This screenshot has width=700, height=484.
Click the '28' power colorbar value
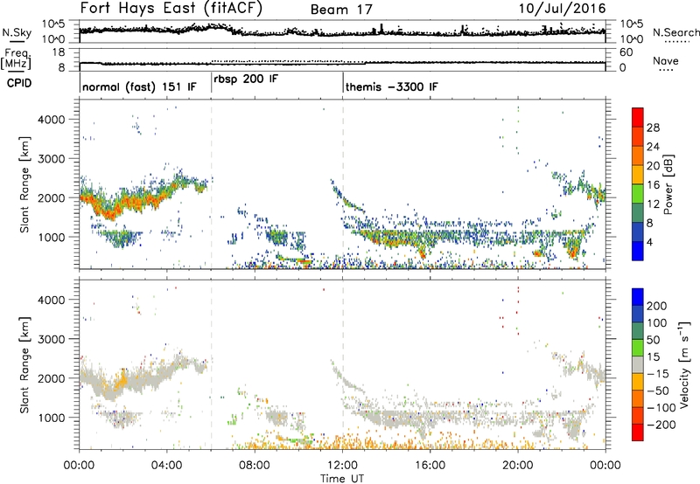[x=653, y=128]
